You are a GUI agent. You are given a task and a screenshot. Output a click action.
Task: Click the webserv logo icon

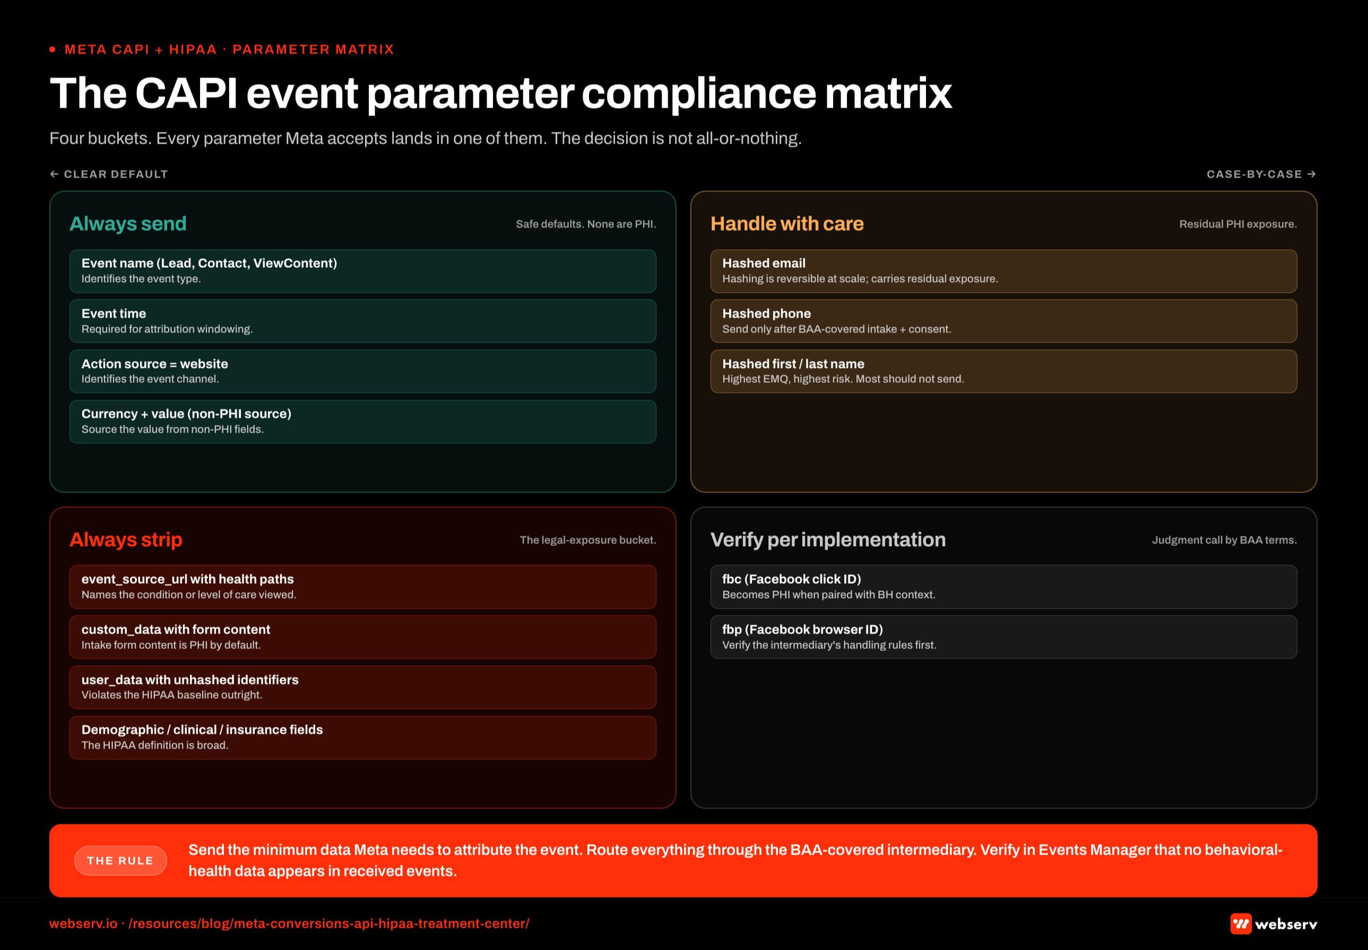pyautogui.click(x=1241, y=924)
